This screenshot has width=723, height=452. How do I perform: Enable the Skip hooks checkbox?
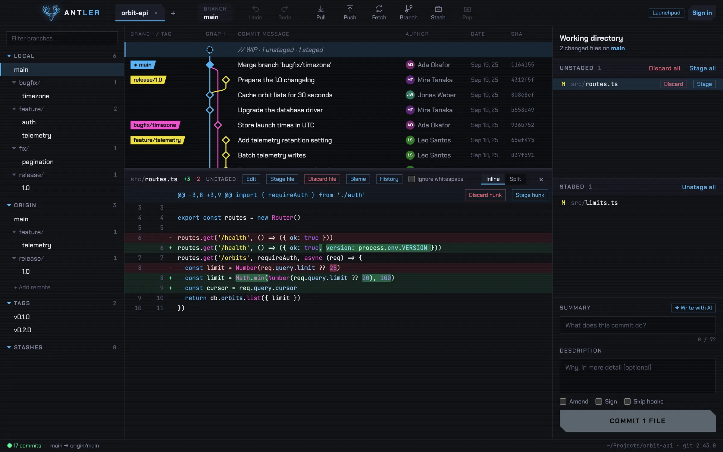pos(627,401)
